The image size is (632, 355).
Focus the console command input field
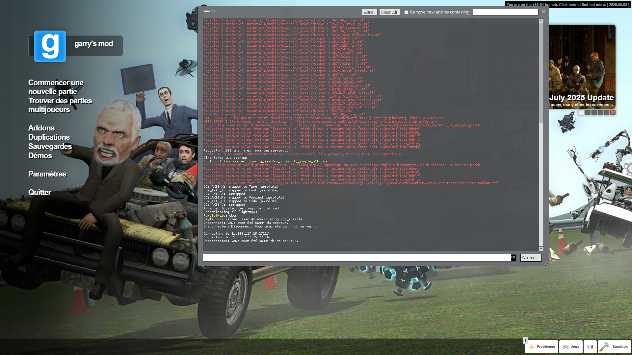coord(357,258)
